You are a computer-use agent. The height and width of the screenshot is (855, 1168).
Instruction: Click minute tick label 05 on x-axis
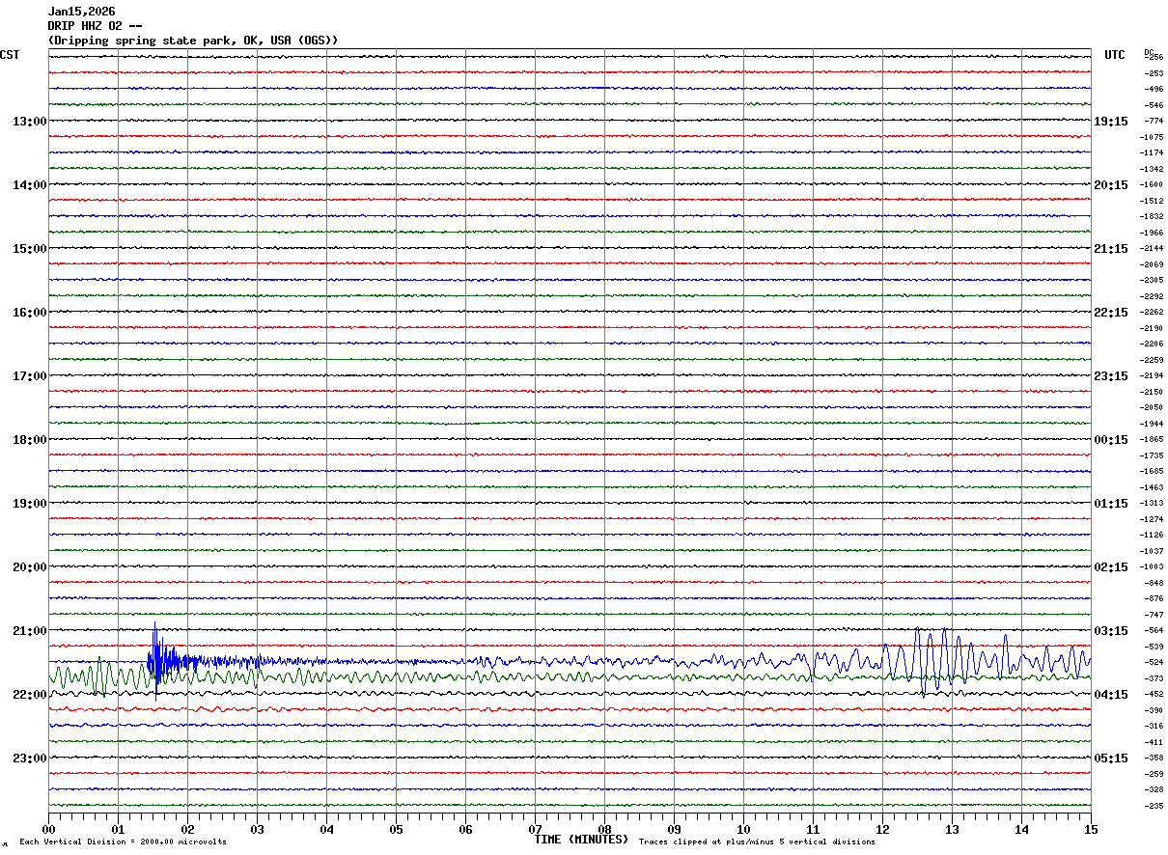396,829
